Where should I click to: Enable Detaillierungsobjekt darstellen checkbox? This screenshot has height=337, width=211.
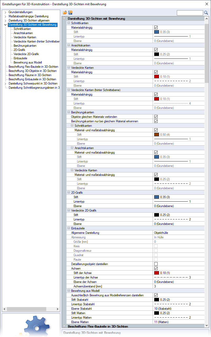point(156,264)
